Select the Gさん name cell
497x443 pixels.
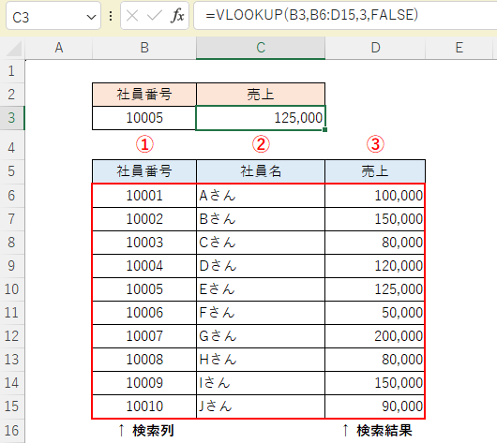tap(261, 336)
